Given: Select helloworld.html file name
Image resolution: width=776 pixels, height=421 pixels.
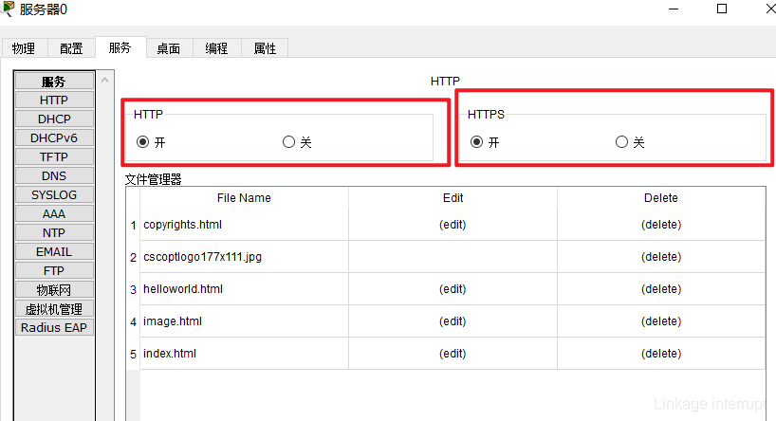Looking at the screenshot, I should [x=183, y=289].
